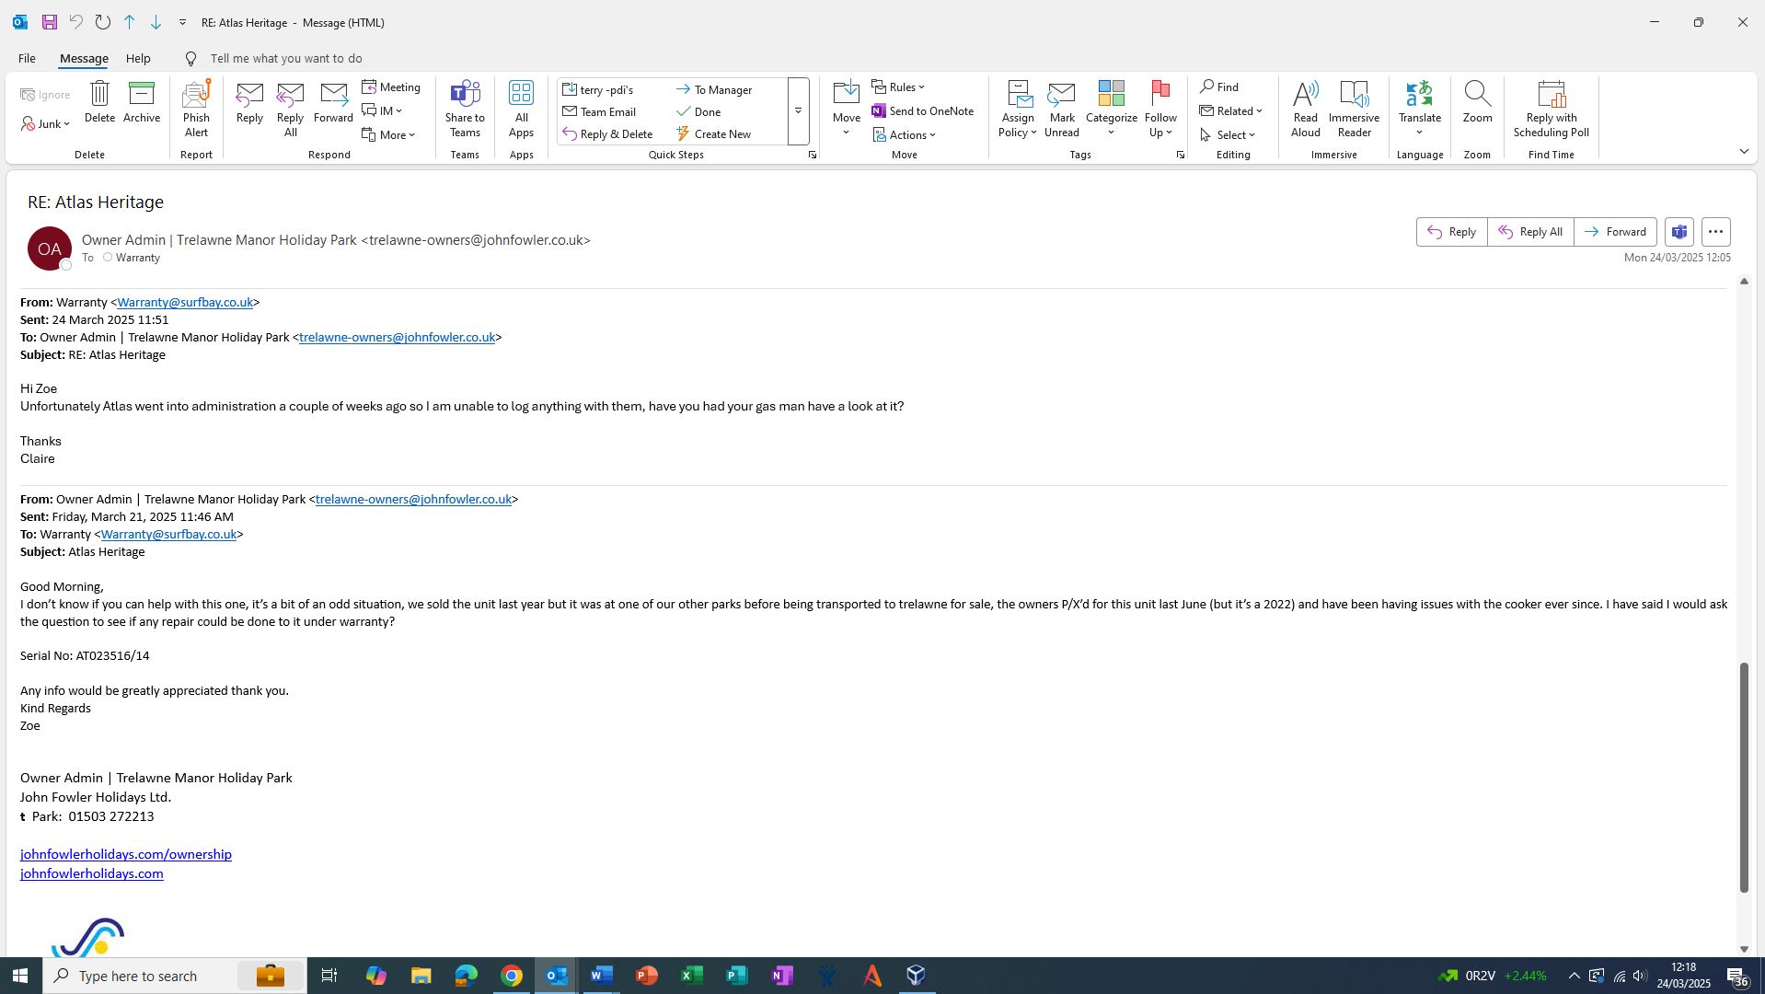Expand More respond options

click(x=388, y=134)
